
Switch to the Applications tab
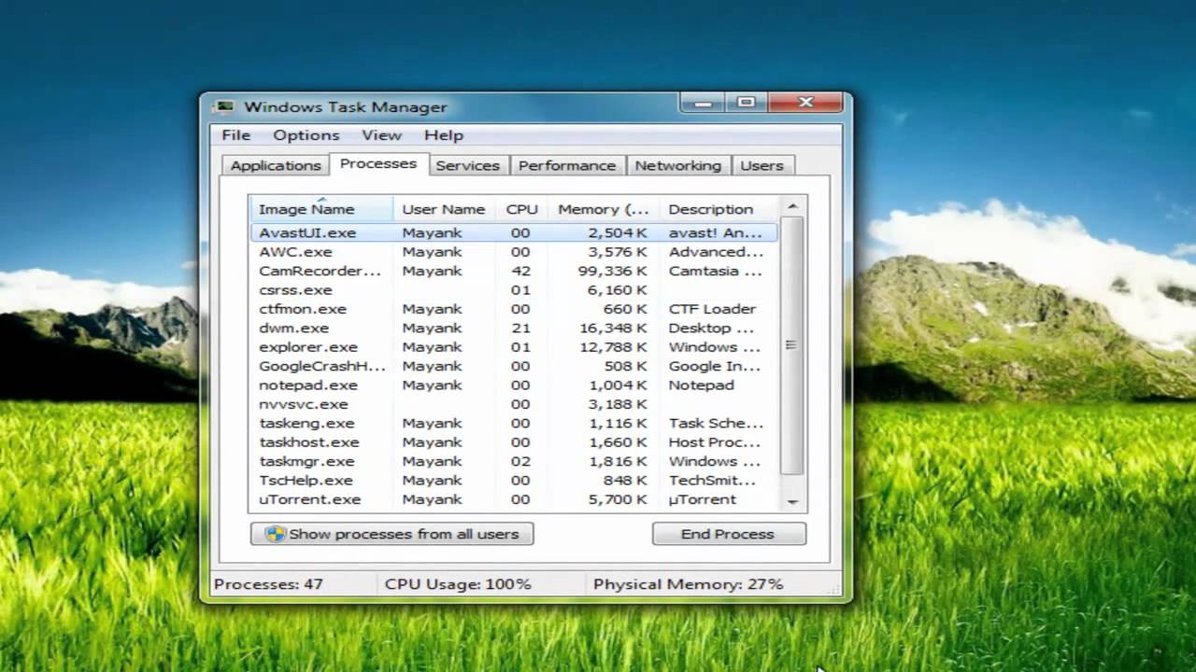coord(275,165)
